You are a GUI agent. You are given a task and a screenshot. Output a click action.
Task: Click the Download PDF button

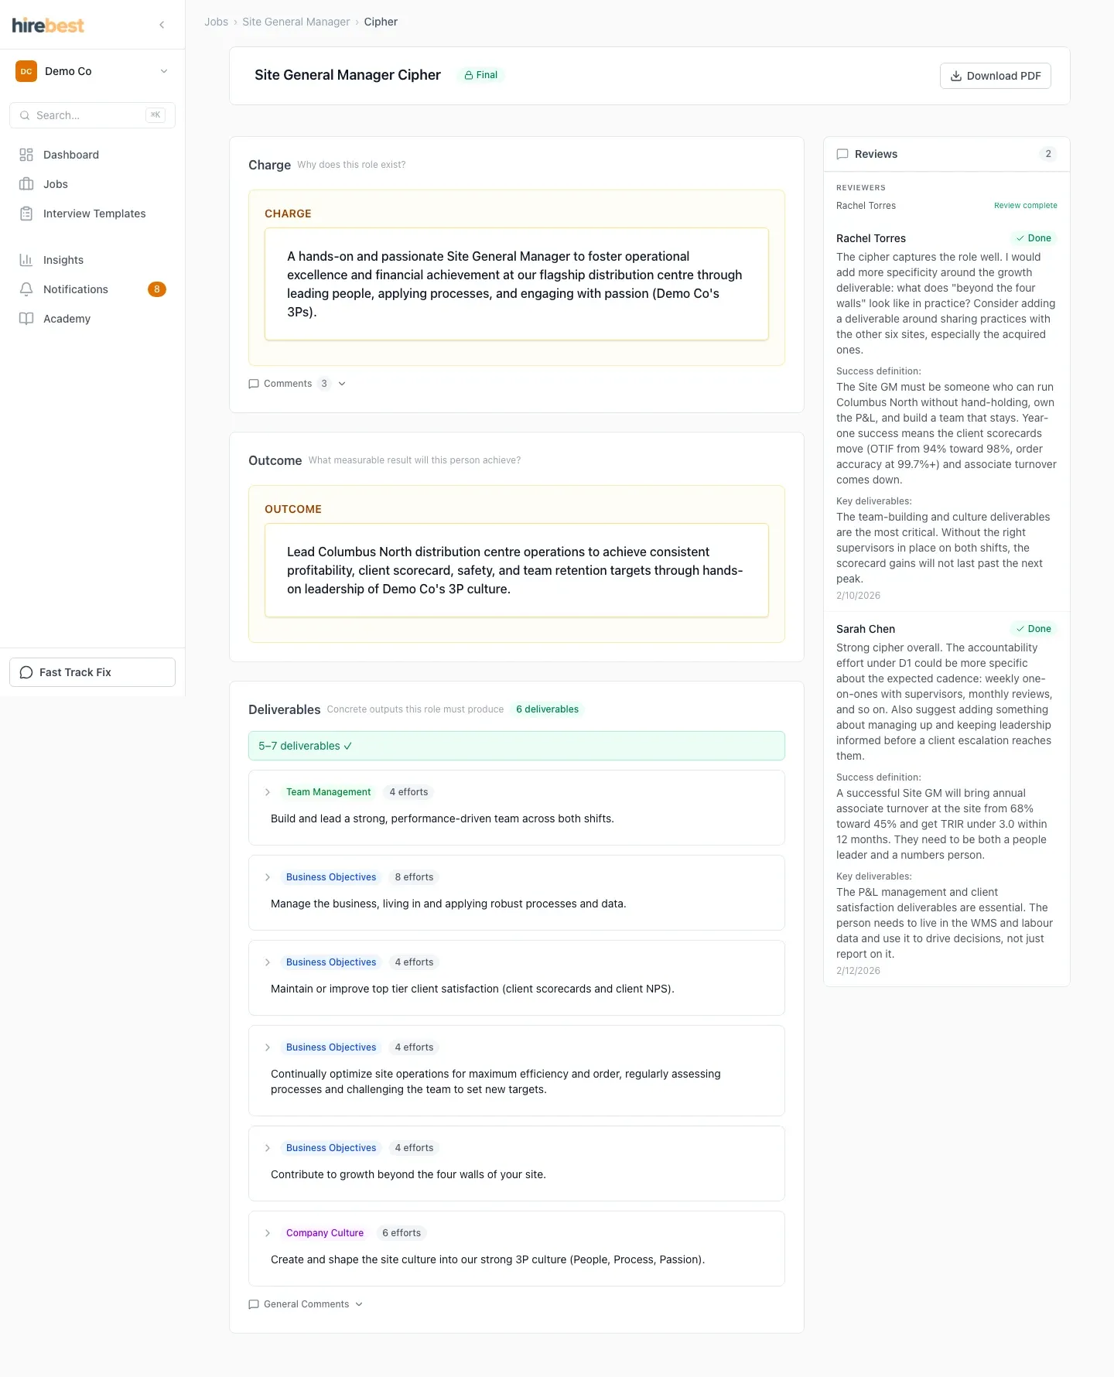coord(995,76)
